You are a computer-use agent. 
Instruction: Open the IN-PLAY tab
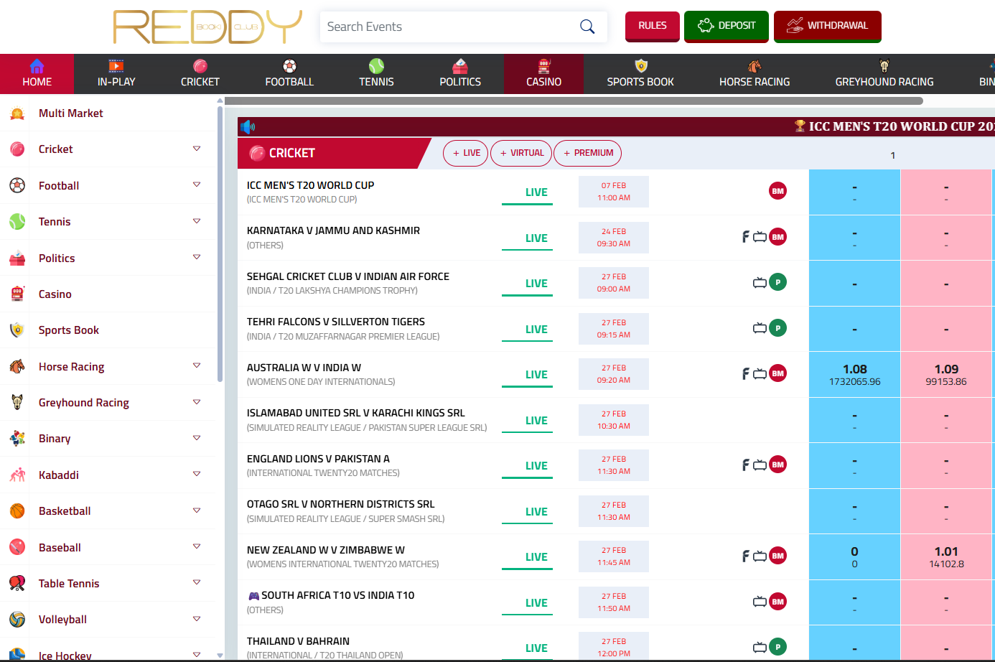click(116, 74)
